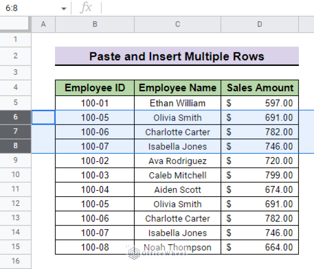Click the 'Ava Rodriguez' cell
Screen dimensions: 314x269
(178, 161)
